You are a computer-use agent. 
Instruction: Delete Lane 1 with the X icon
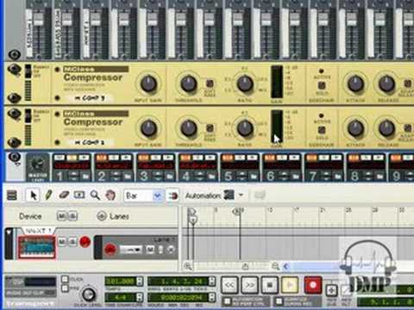(x=171, y=250)
